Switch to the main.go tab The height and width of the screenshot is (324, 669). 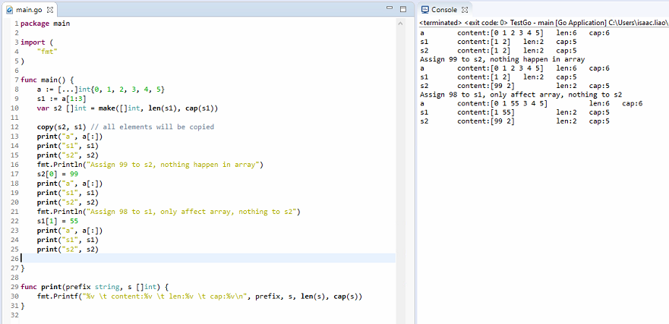(x=30, y=10)
